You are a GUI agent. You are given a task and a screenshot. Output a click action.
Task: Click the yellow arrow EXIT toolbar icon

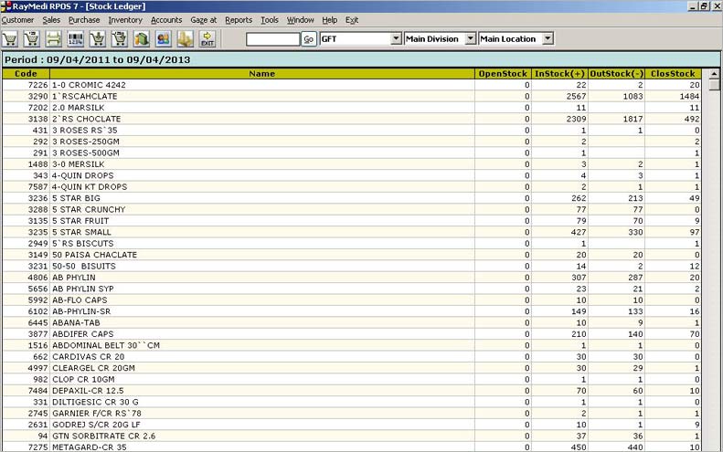(207, 38)
